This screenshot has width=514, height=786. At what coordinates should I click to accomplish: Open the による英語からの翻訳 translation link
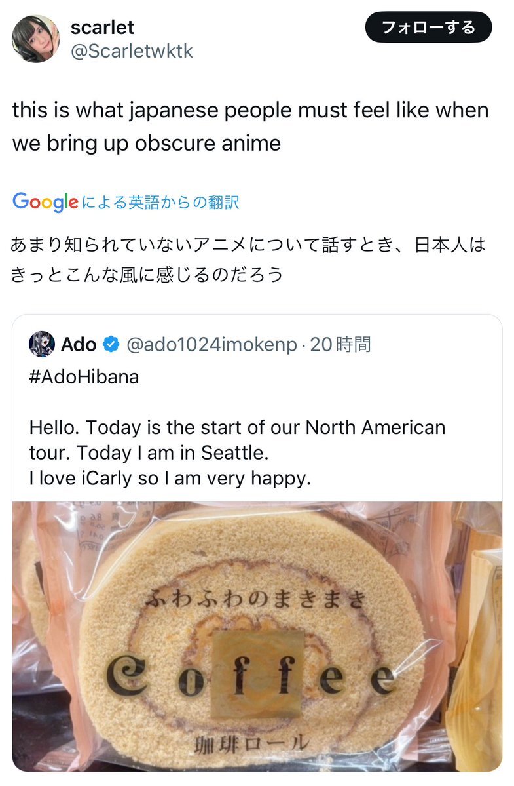point(160,202)
